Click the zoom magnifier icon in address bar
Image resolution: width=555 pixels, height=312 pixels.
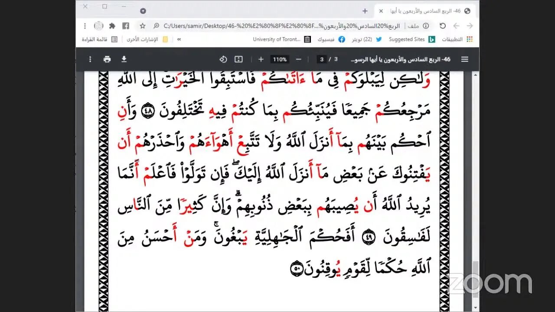point(156,26)
